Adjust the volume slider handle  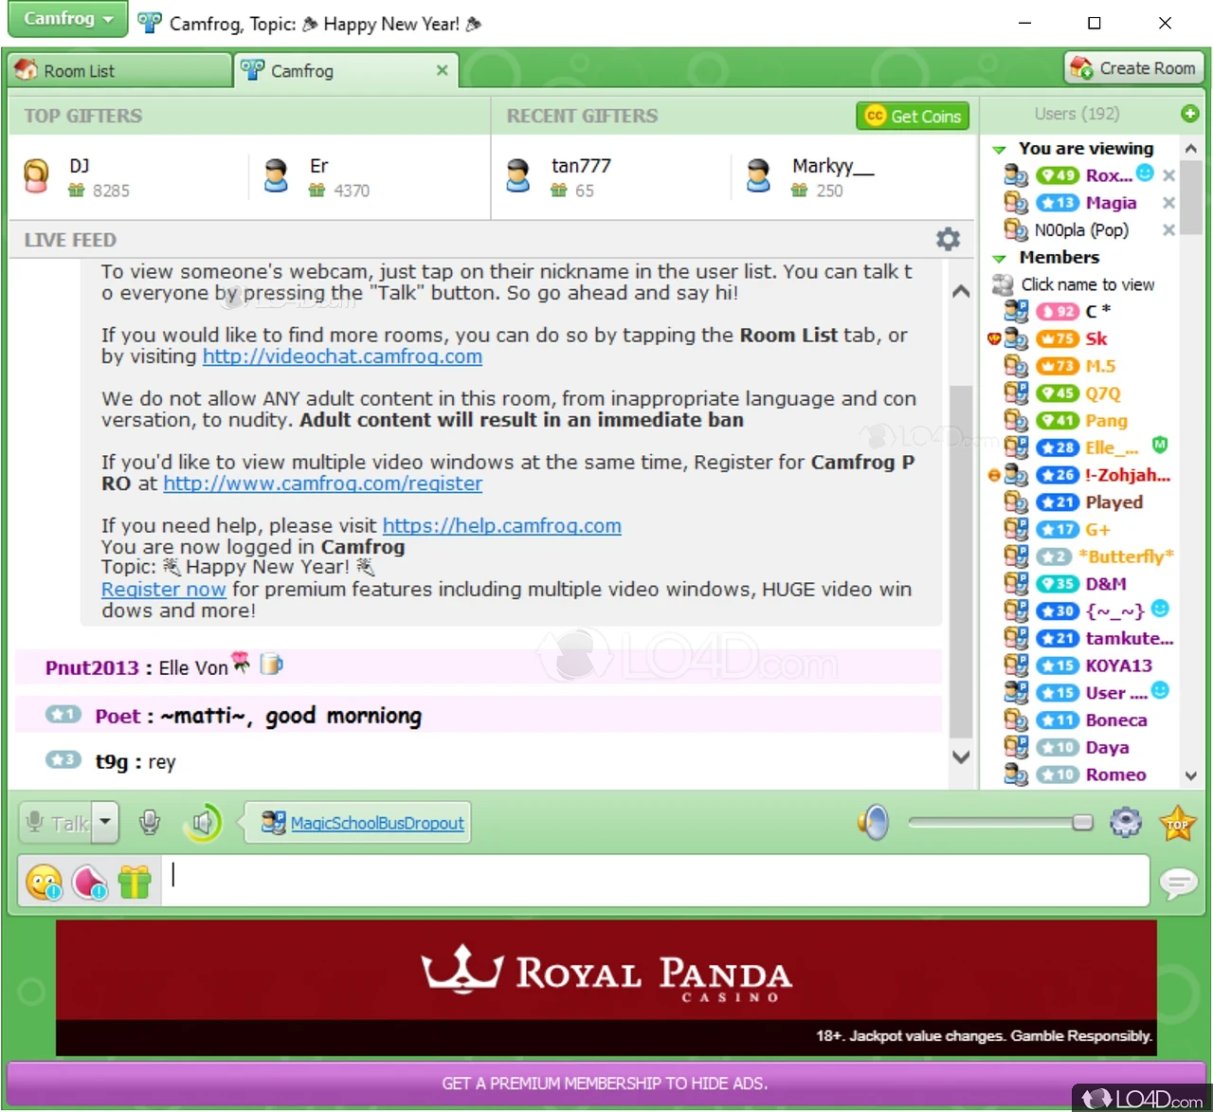[1082, 822]
